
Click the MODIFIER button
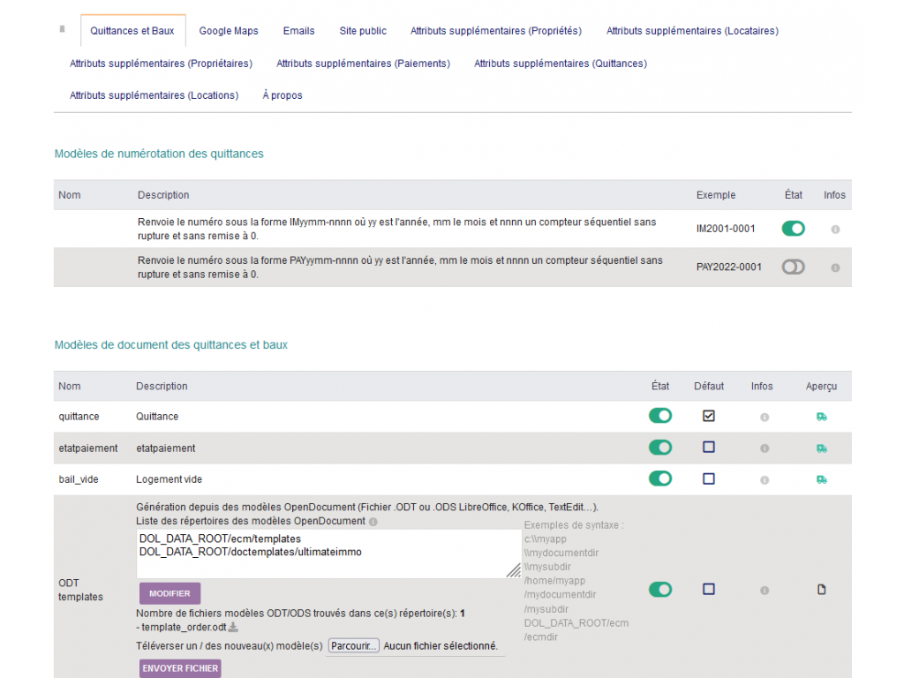coord(169,593)
